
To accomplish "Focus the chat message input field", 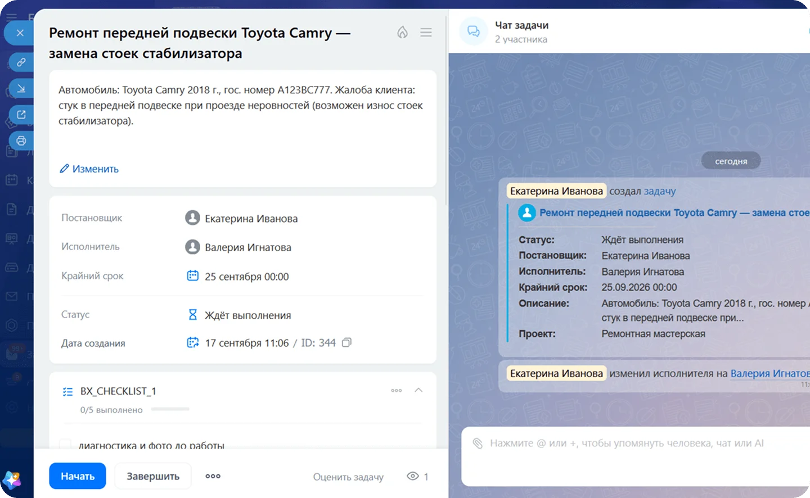I will click(x=636, y=457).
